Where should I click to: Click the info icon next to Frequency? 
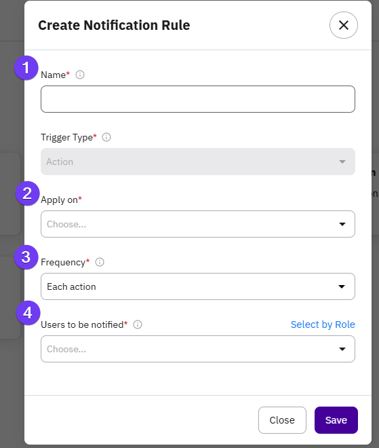coord(100,262)
